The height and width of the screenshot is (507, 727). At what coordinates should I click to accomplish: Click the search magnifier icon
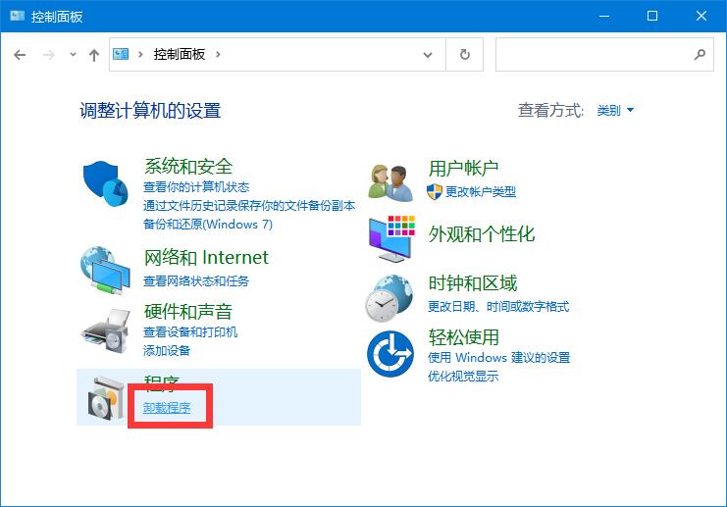pos(701,55)
